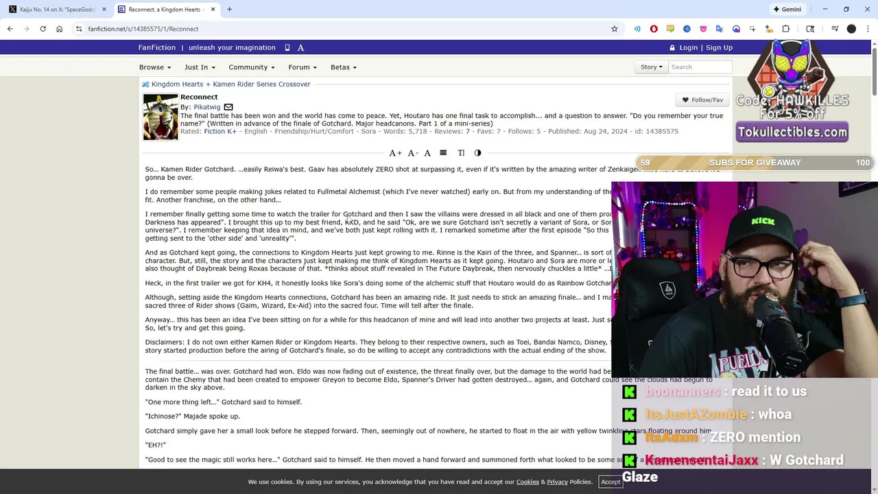Open Chrome three-dot menu

868,29
